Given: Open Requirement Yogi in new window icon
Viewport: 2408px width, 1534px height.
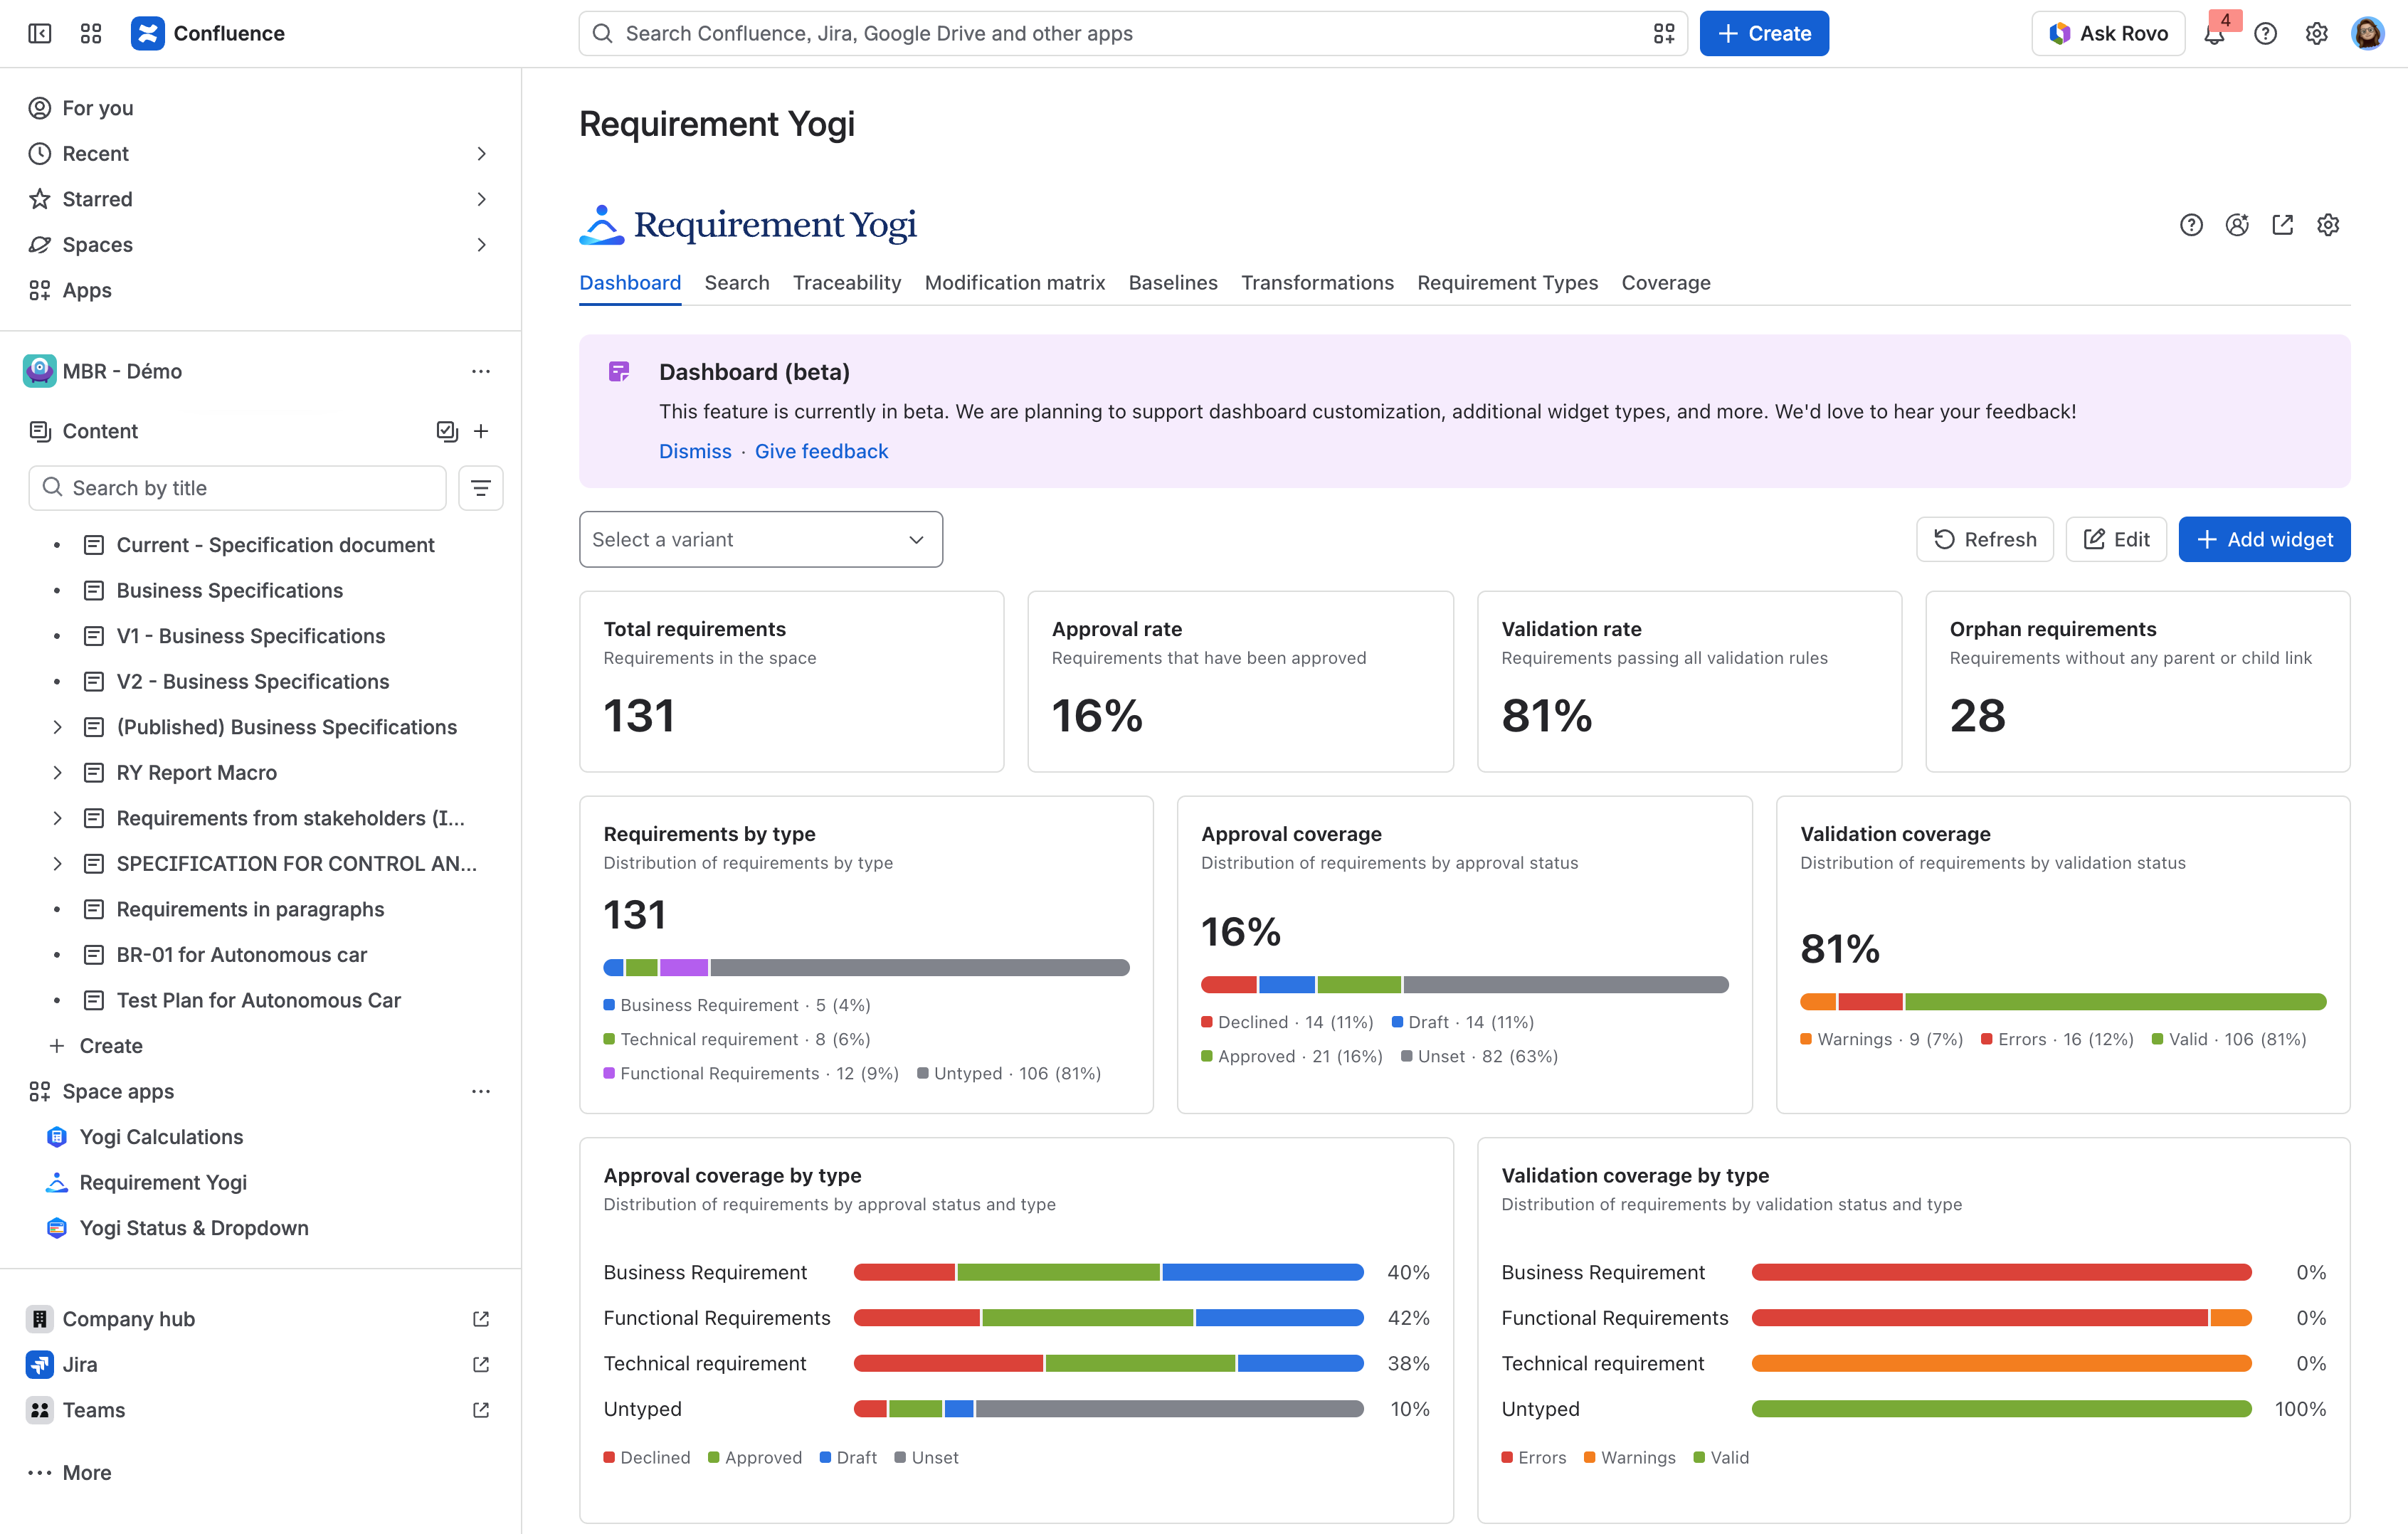Looking at the screenshot, I should pyautogui.click(x=2282, y=225).
